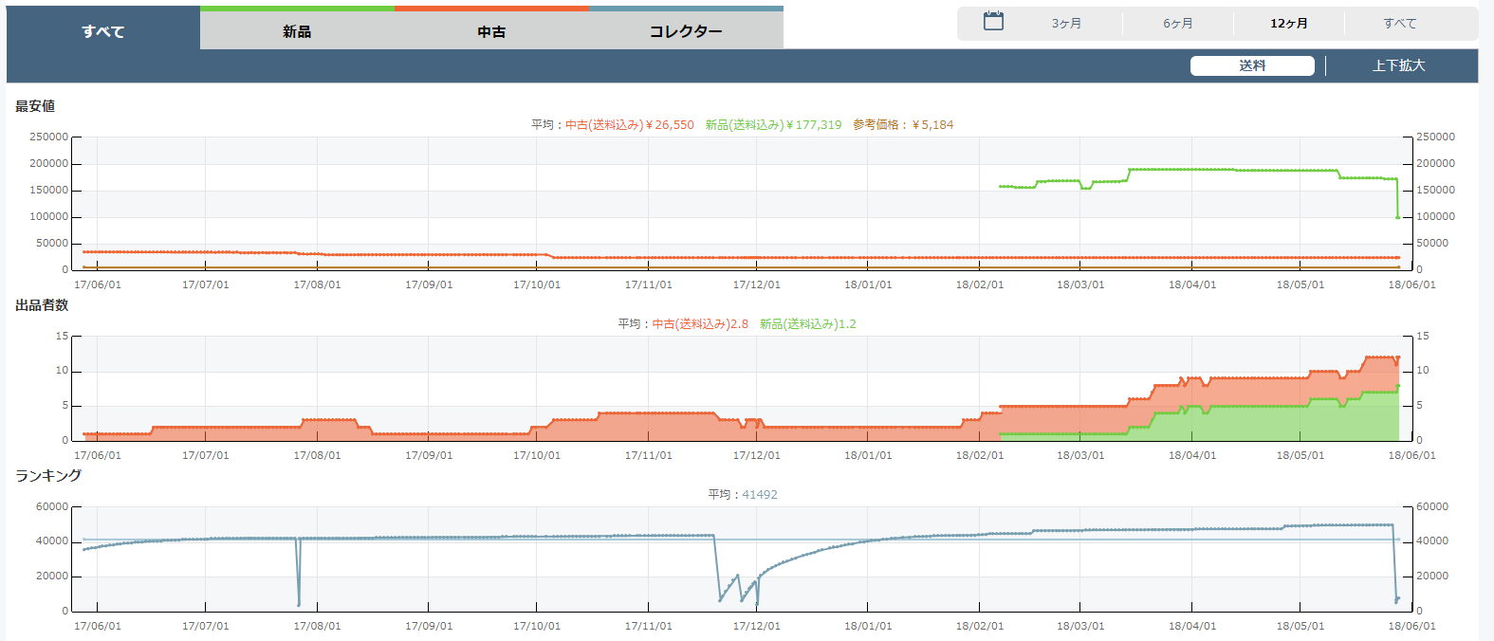The height and width of the screenshot is (641, 1494).
Task: Click 上下拡大 to expand the charts vertically
Action: click(1399, 65)
